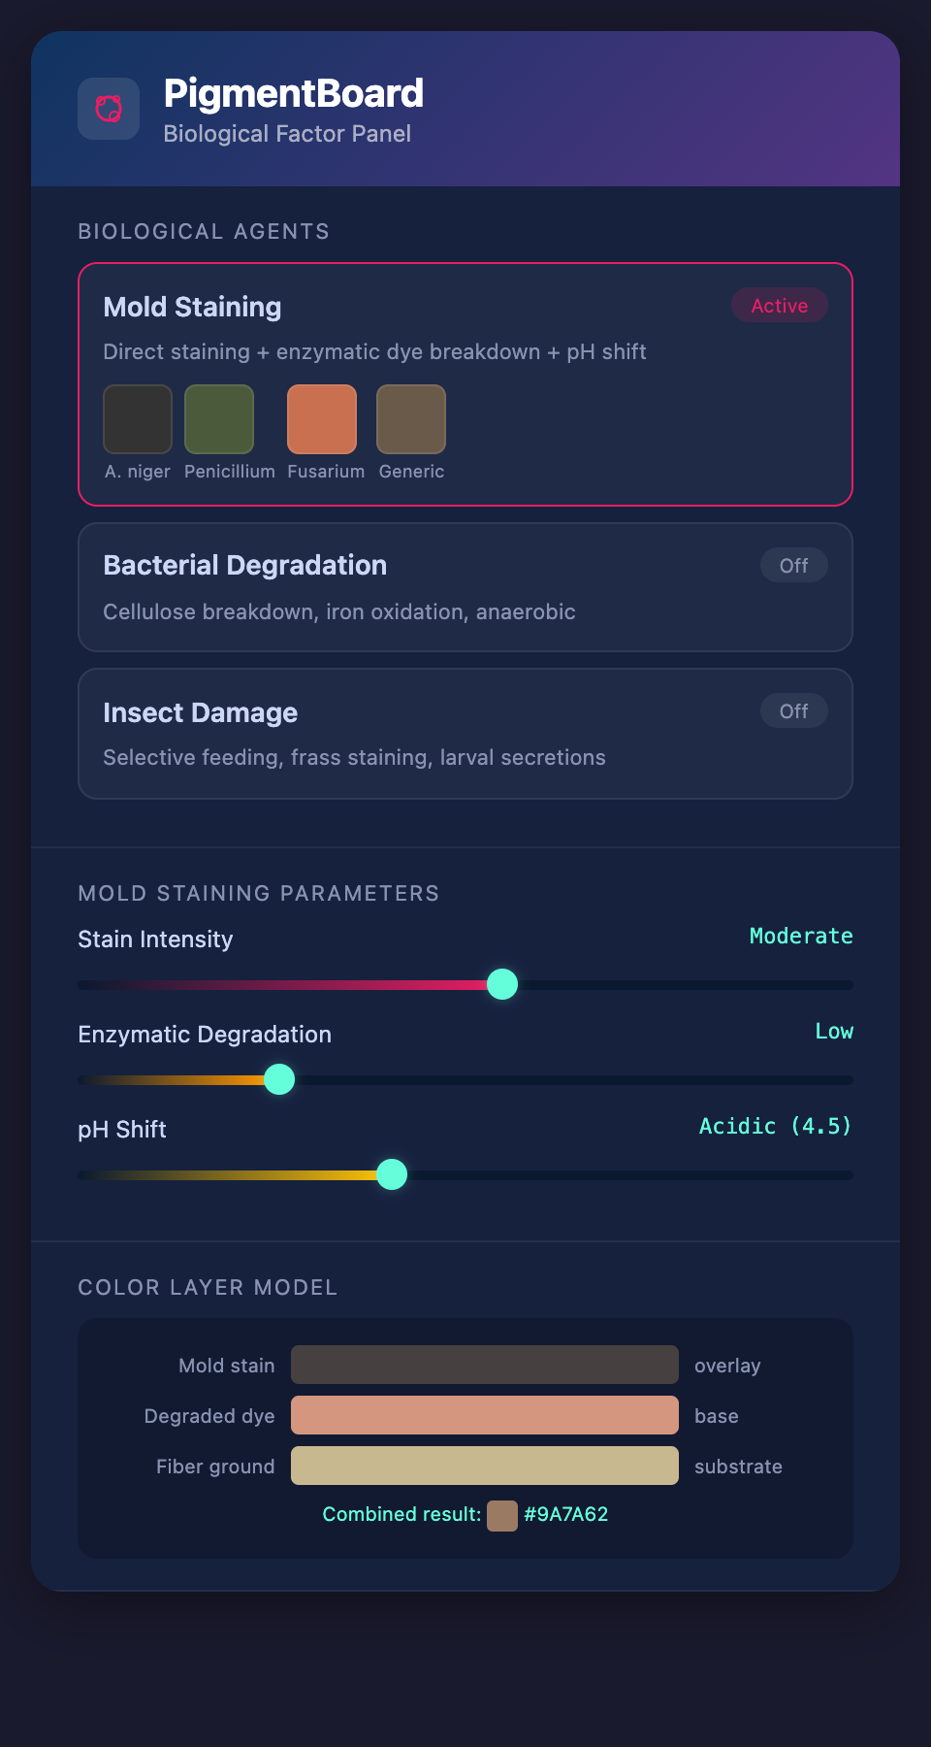Click the Enzymatic Degradation slider handle
Screen dimensions: 931x1747
pos(279,1079)
